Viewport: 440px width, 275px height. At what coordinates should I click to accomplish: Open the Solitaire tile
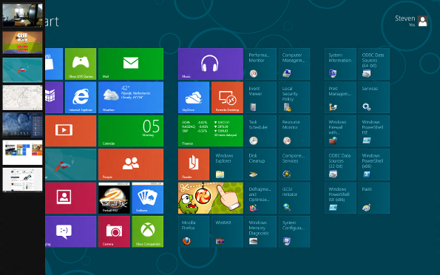[148, 198]
